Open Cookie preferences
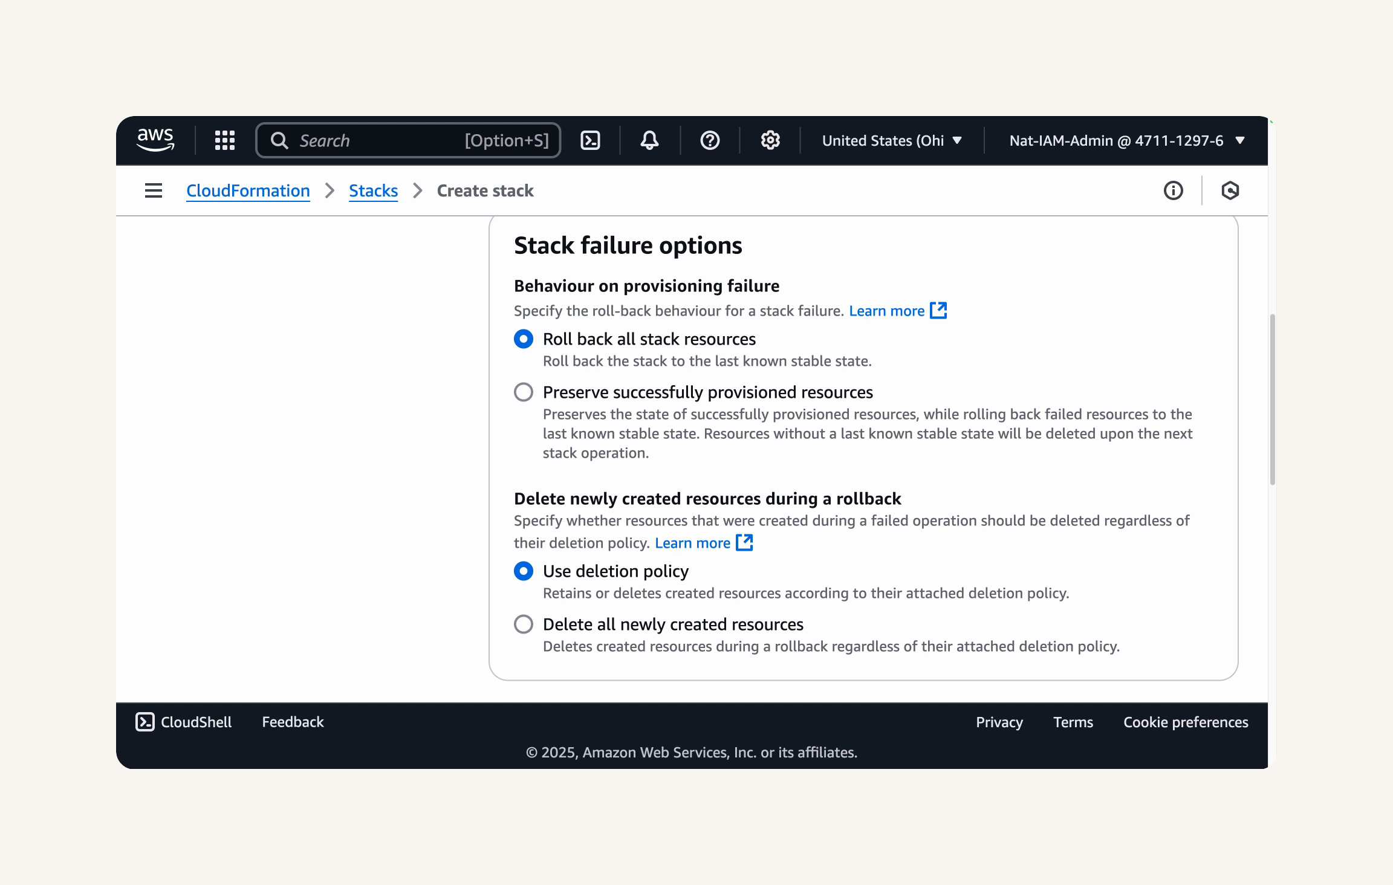 (x=1186, y=722)
